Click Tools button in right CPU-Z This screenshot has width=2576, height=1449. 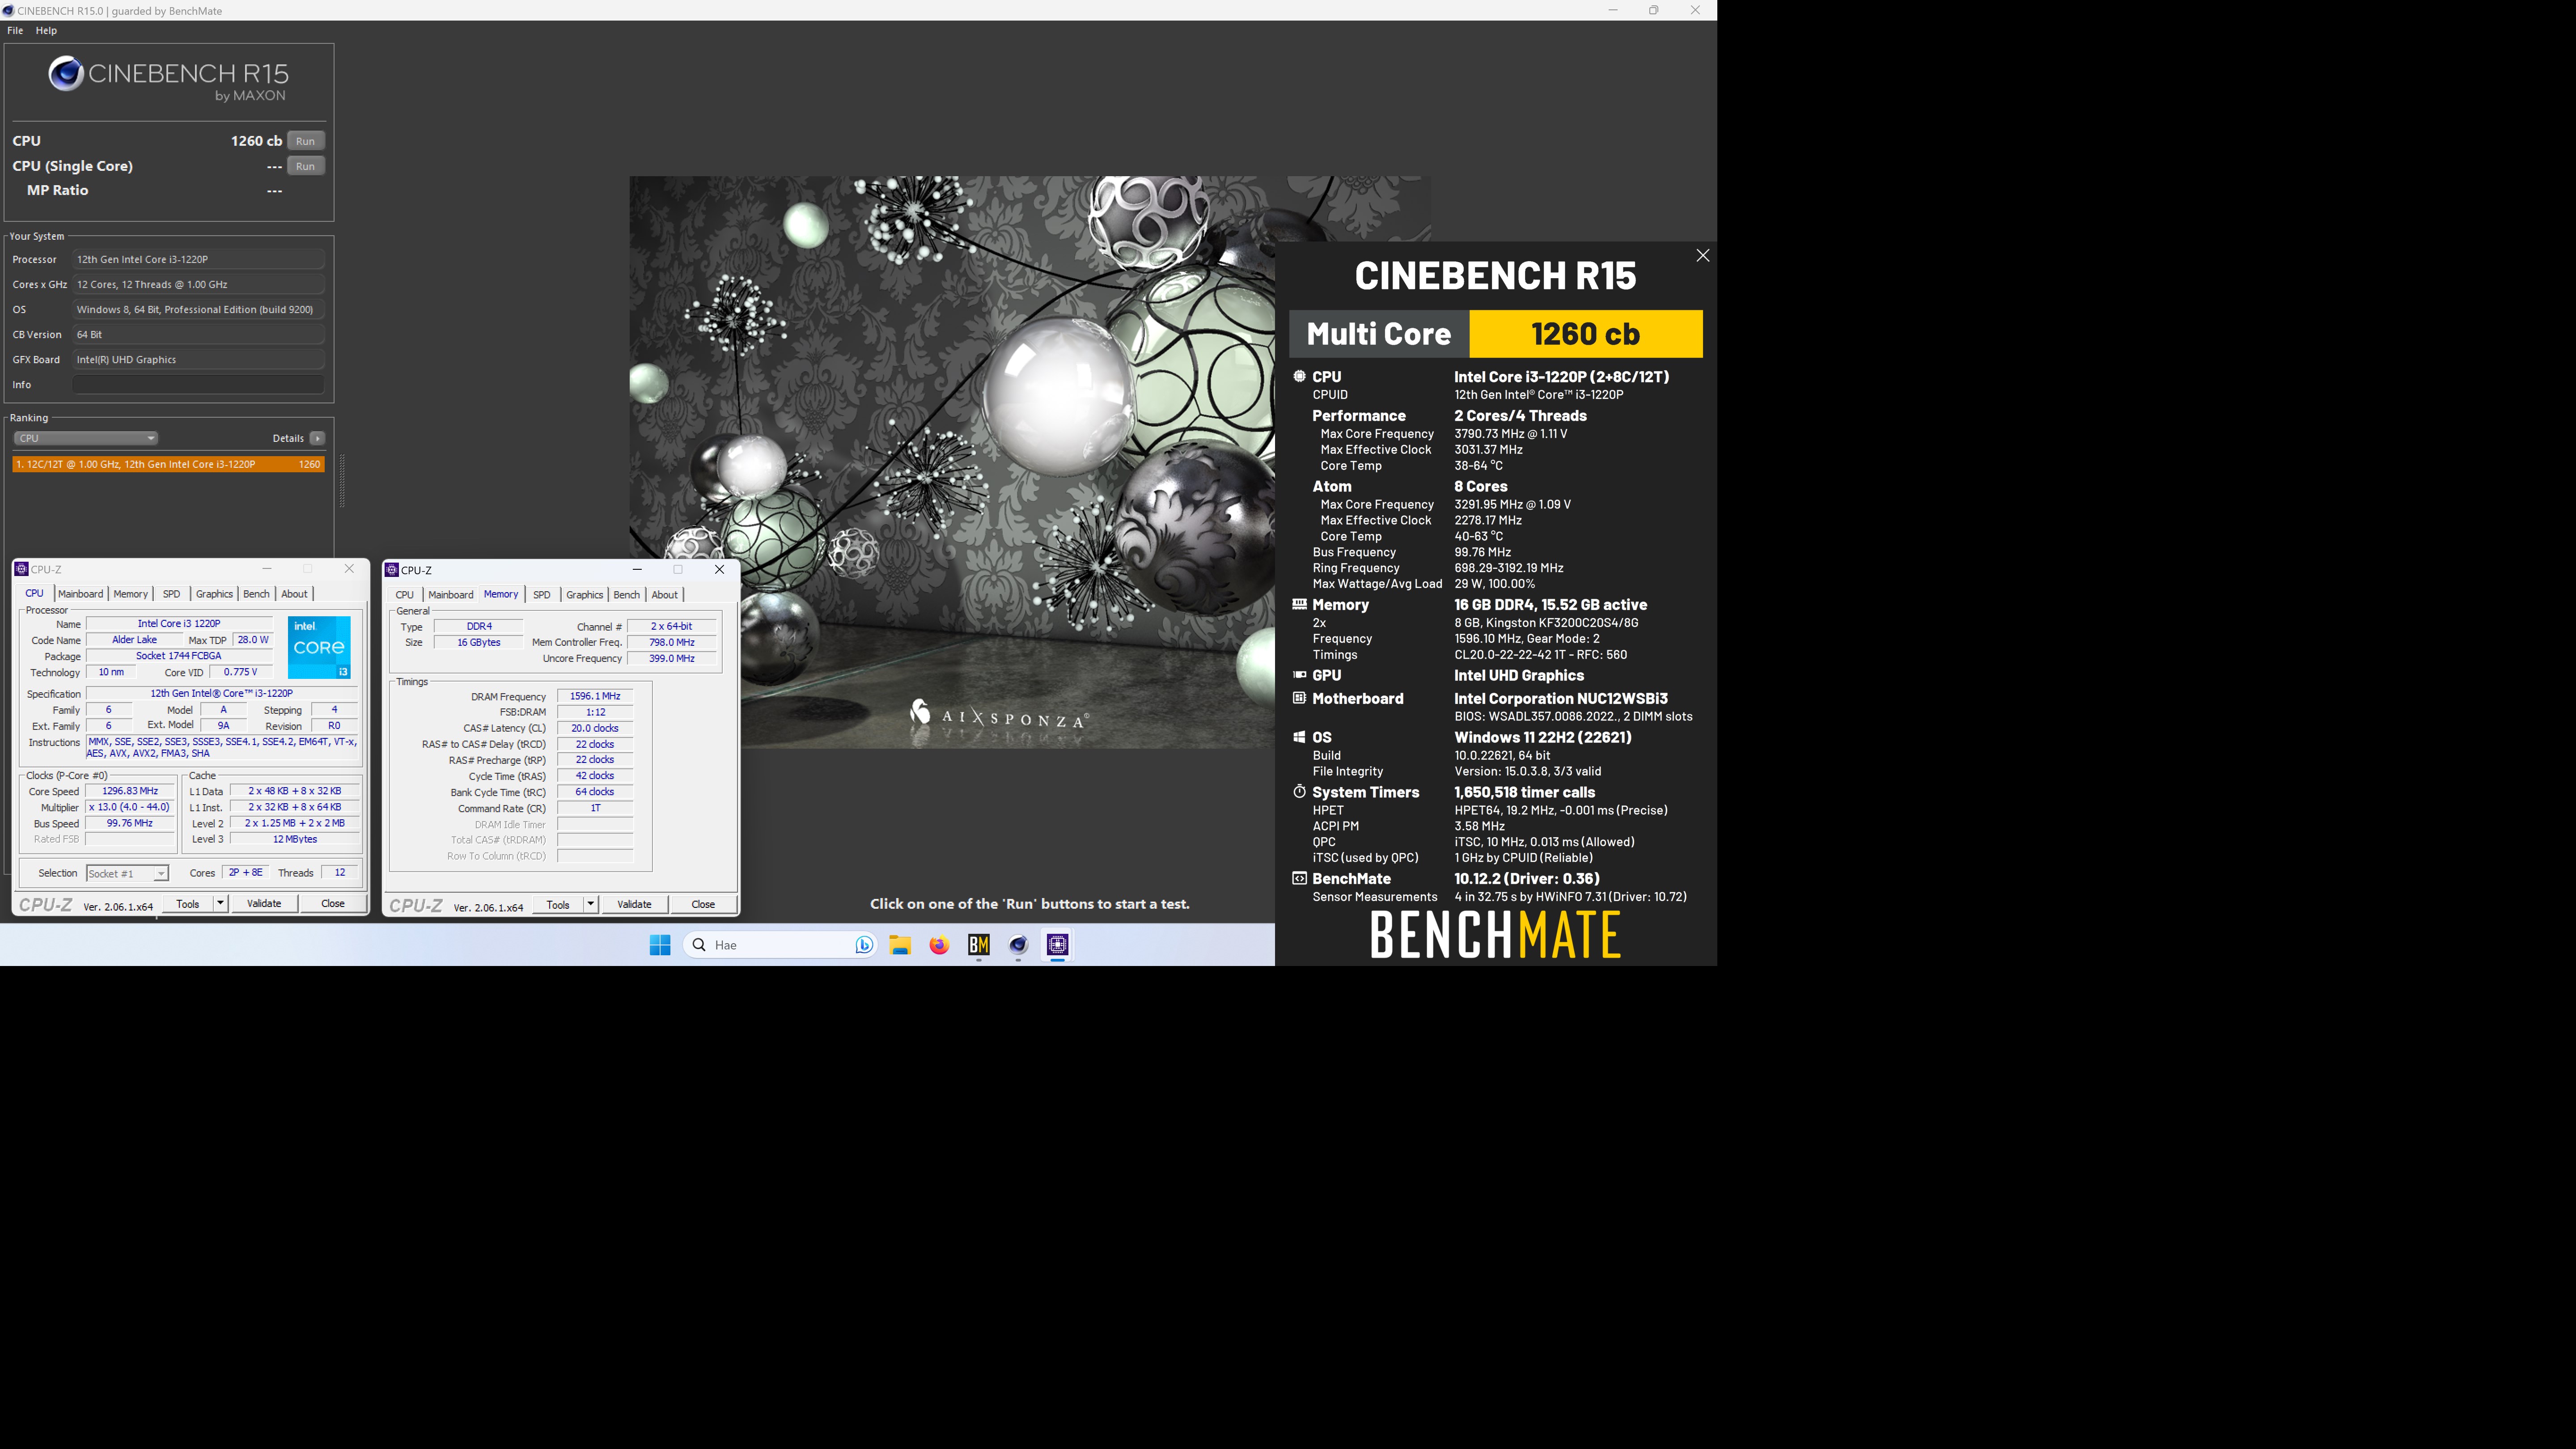558,905
